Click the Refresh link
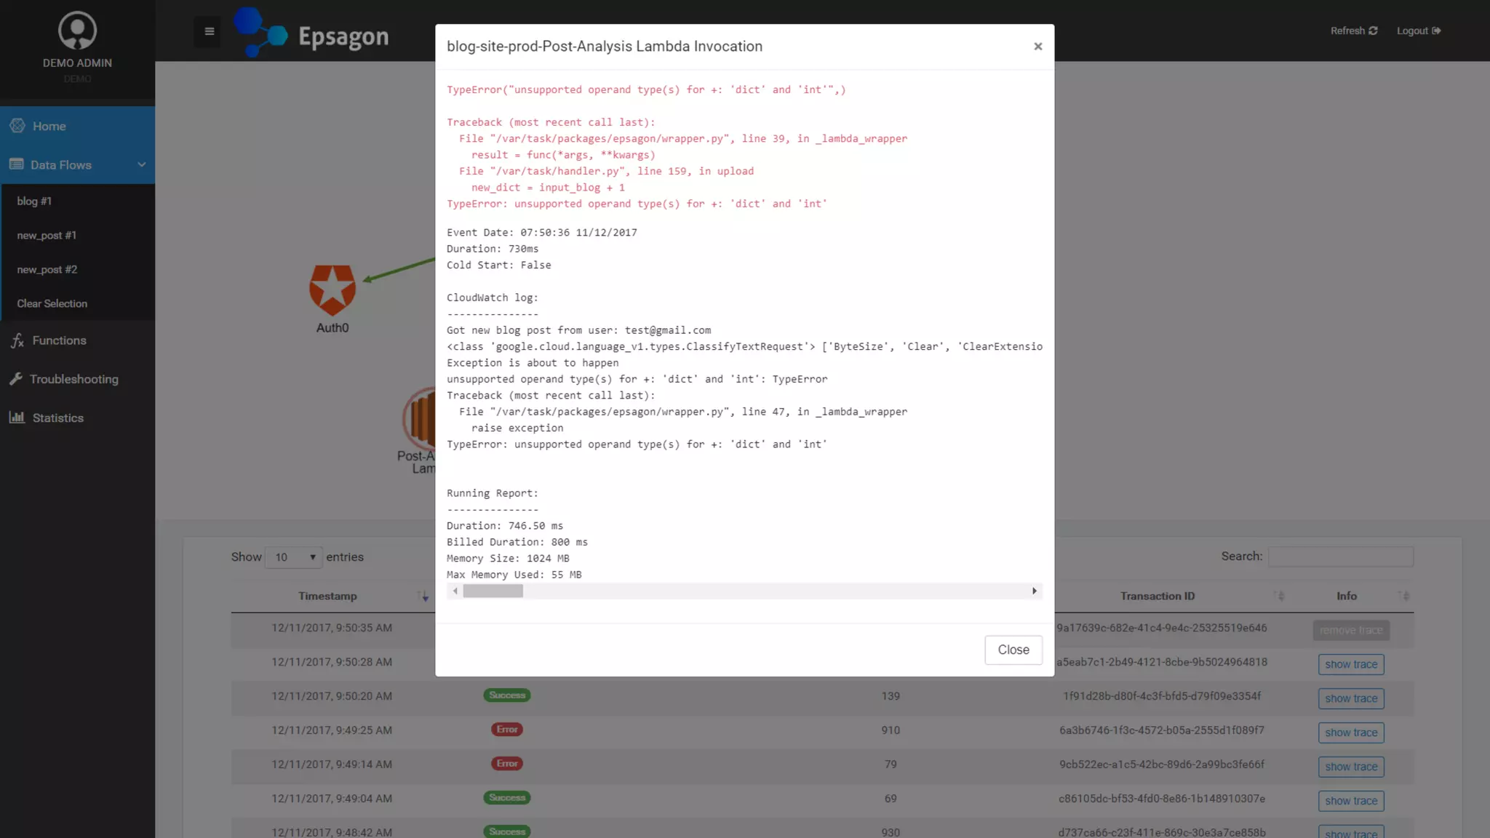 point(1353,31)
